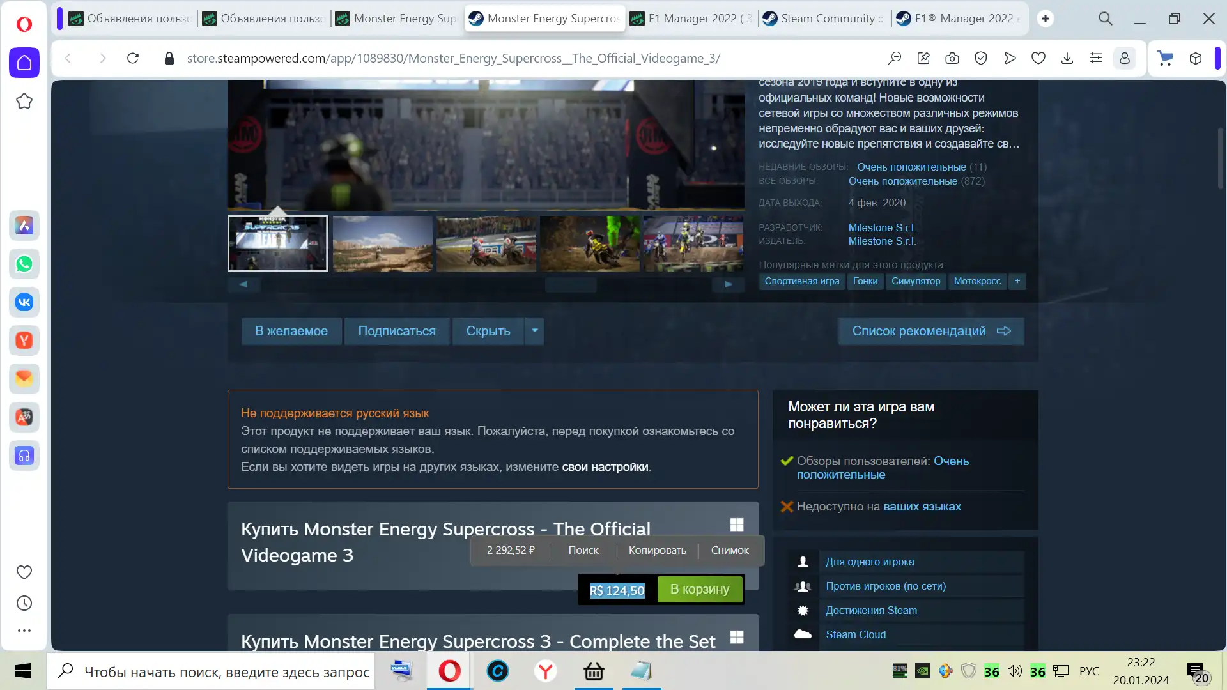Click the address bar URL field

point(453,58)
